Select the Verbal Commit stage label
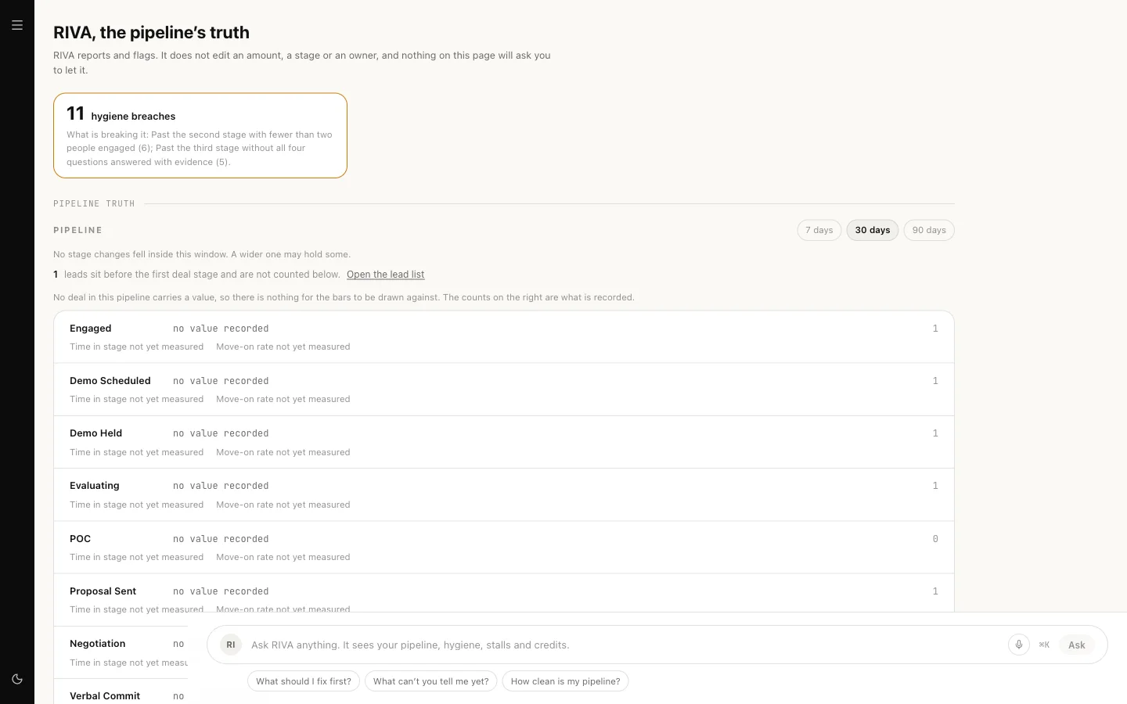The image size is (1127, 704). (105, 696)
